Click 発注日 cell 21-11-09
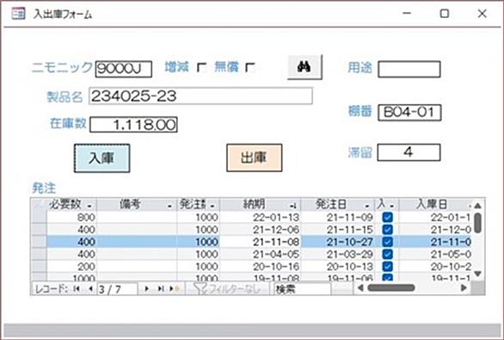 pyautogui.click(x=338, y=217)
